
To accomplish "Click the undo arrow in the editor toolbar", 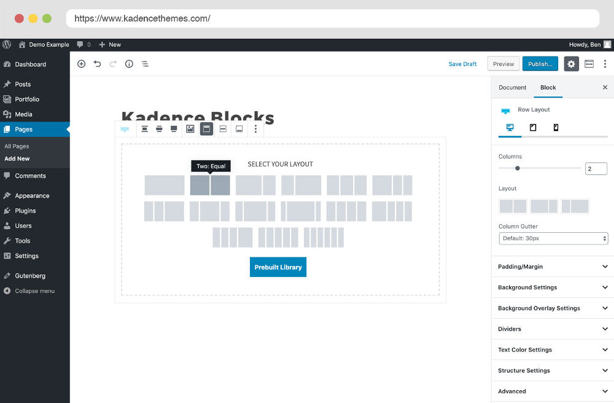I will pyautogui.click(x=98, y=63).
